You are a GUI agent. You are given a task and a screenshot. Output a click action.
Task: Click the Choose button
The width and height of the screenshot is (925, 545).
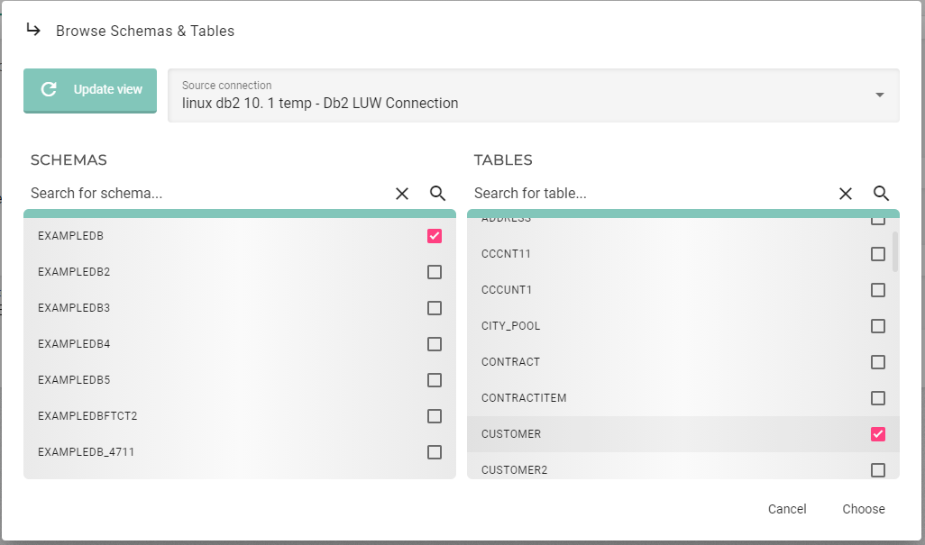863,509
